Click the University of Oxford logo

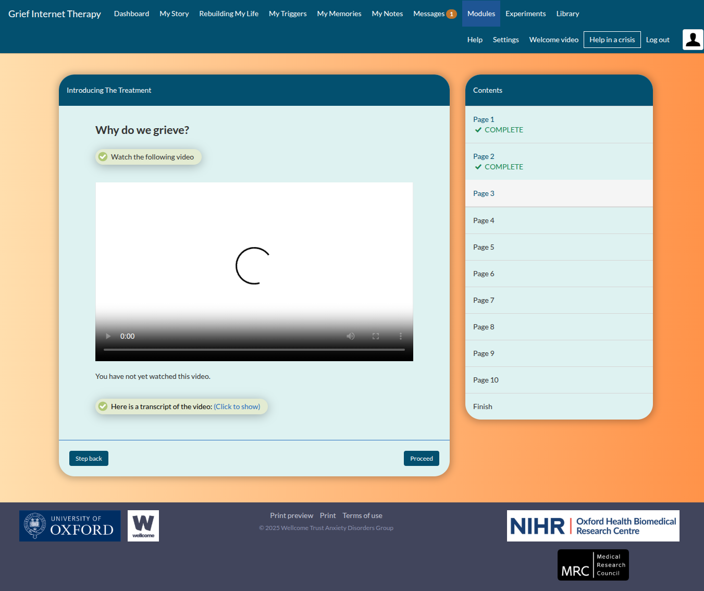click(70, 526)
